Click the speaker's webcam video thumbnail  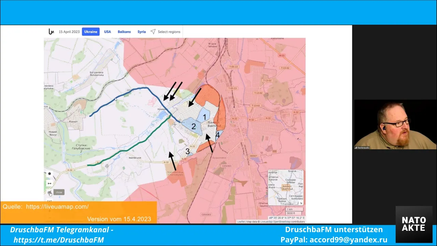395,125
